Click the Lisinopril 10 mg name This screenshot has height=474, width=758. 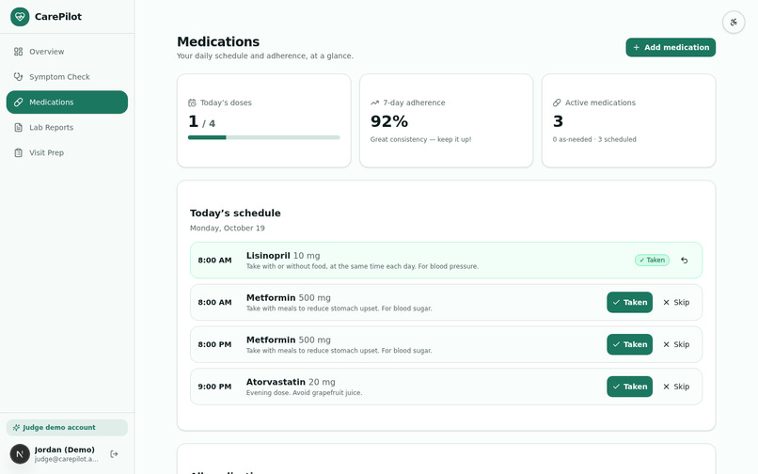pos(283,256)
